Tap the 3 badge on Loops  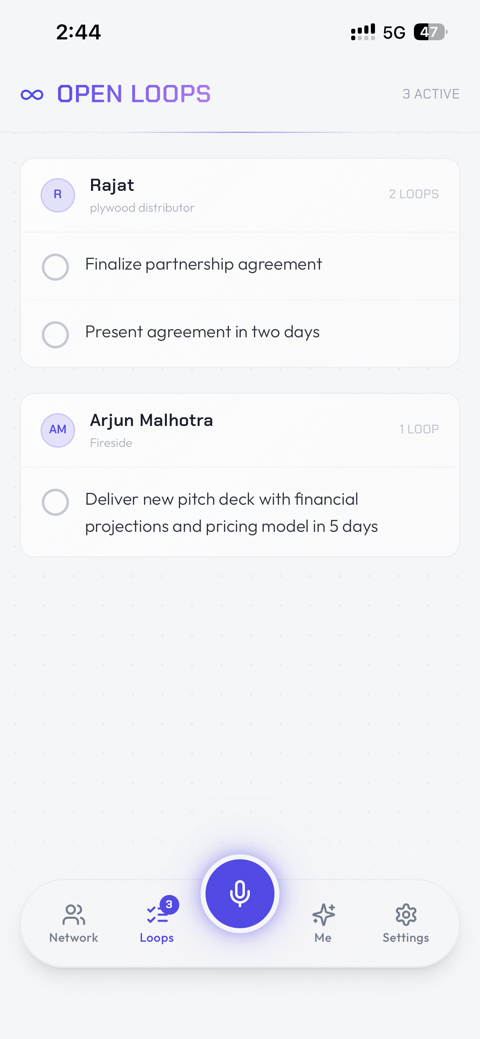pos(169,904)
